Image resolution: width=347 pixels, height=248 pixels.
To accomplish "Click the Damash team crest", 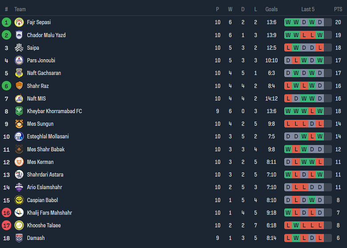I will click(x=19, y=238).
